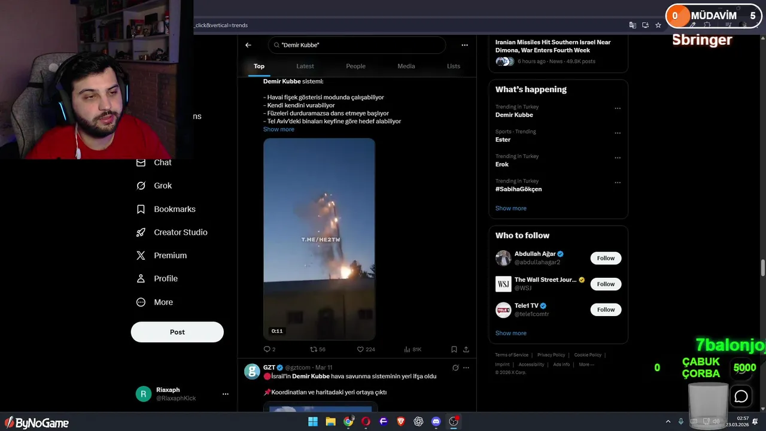
Task: View analytics showing 81K views
Action: 412,349
